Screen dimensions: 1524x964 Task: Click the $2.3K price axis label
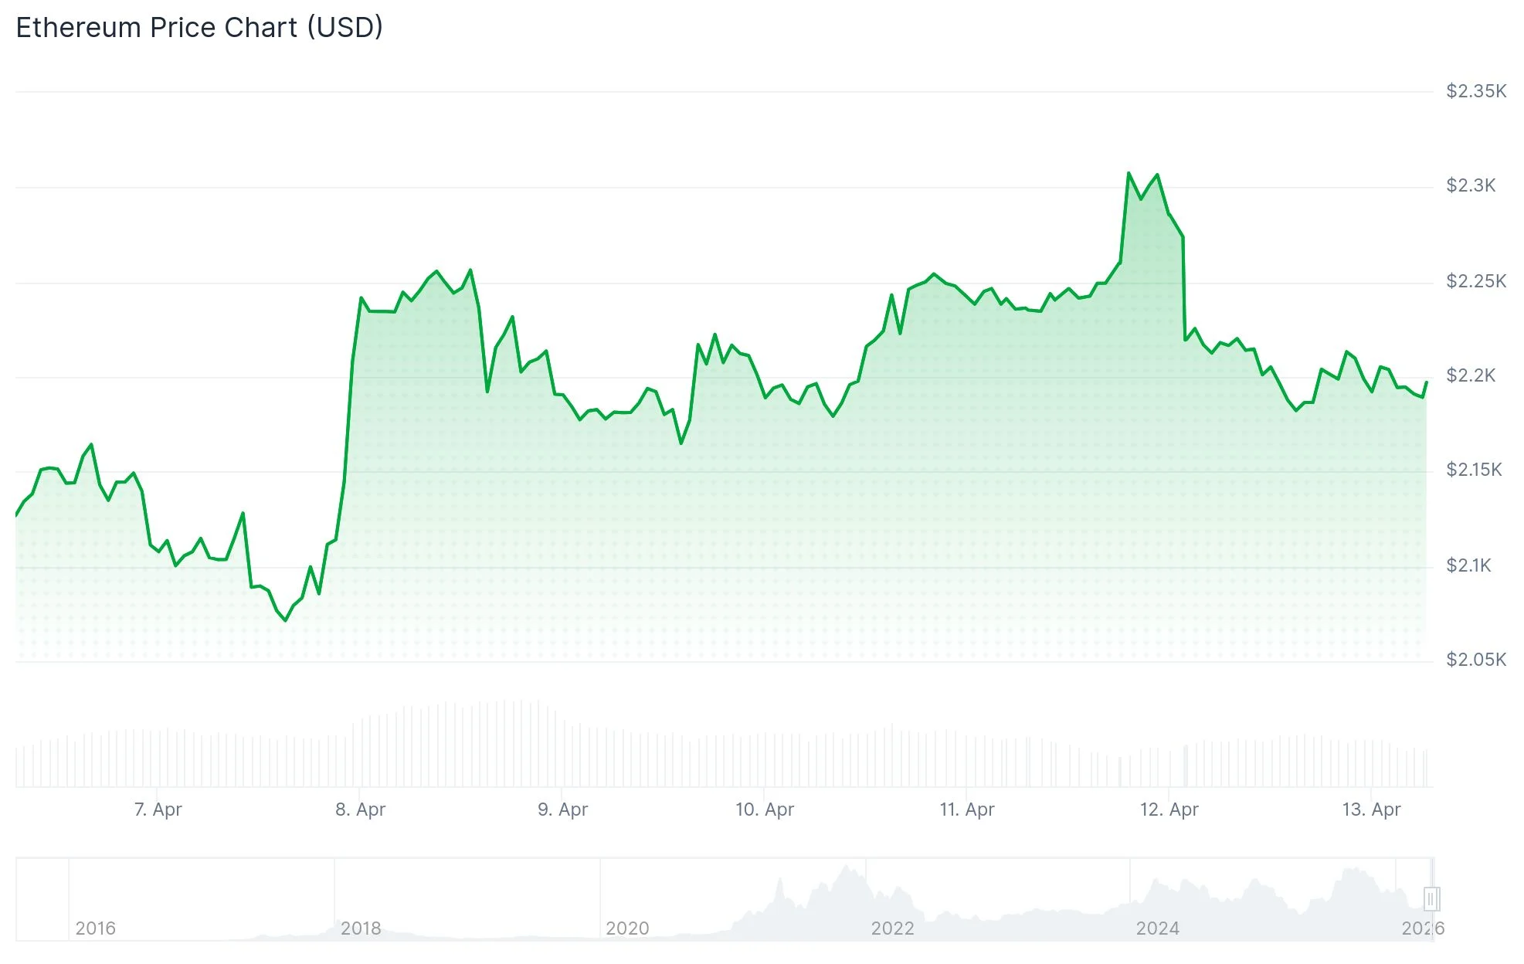[x=1471, y=185]
